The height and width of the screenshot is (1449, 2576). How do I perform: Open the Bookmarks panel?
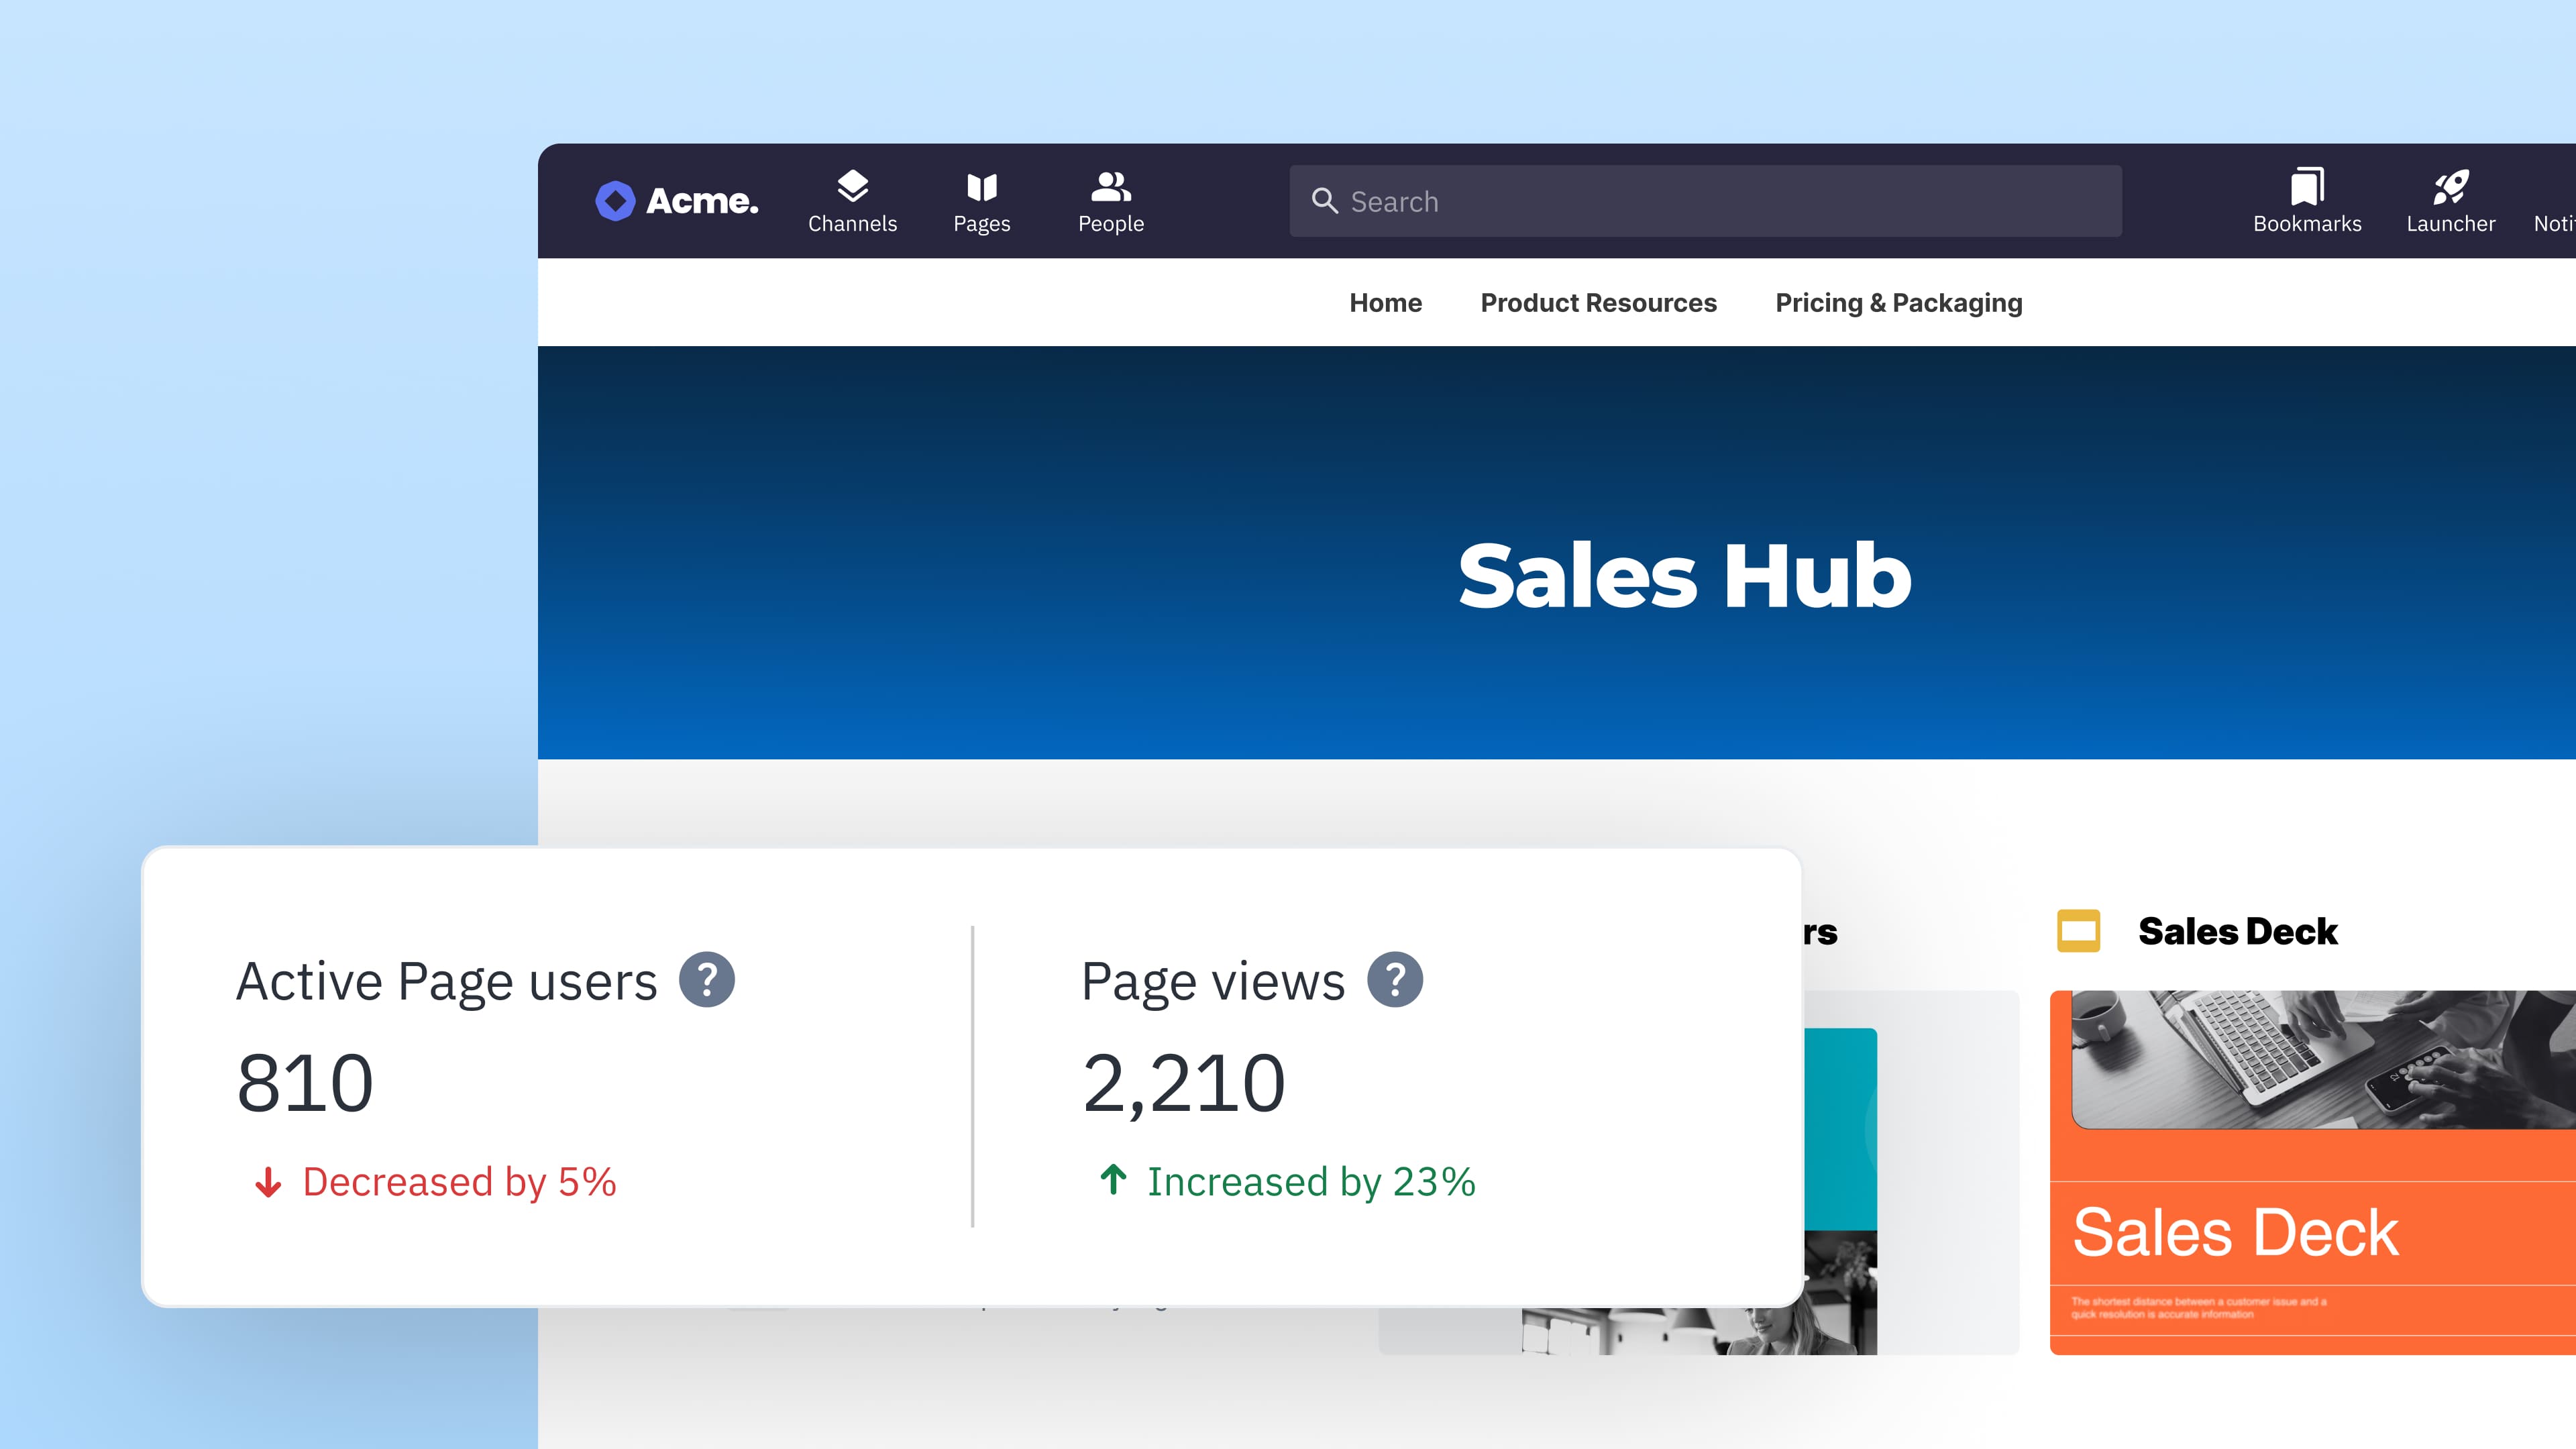click(2306, 200)
